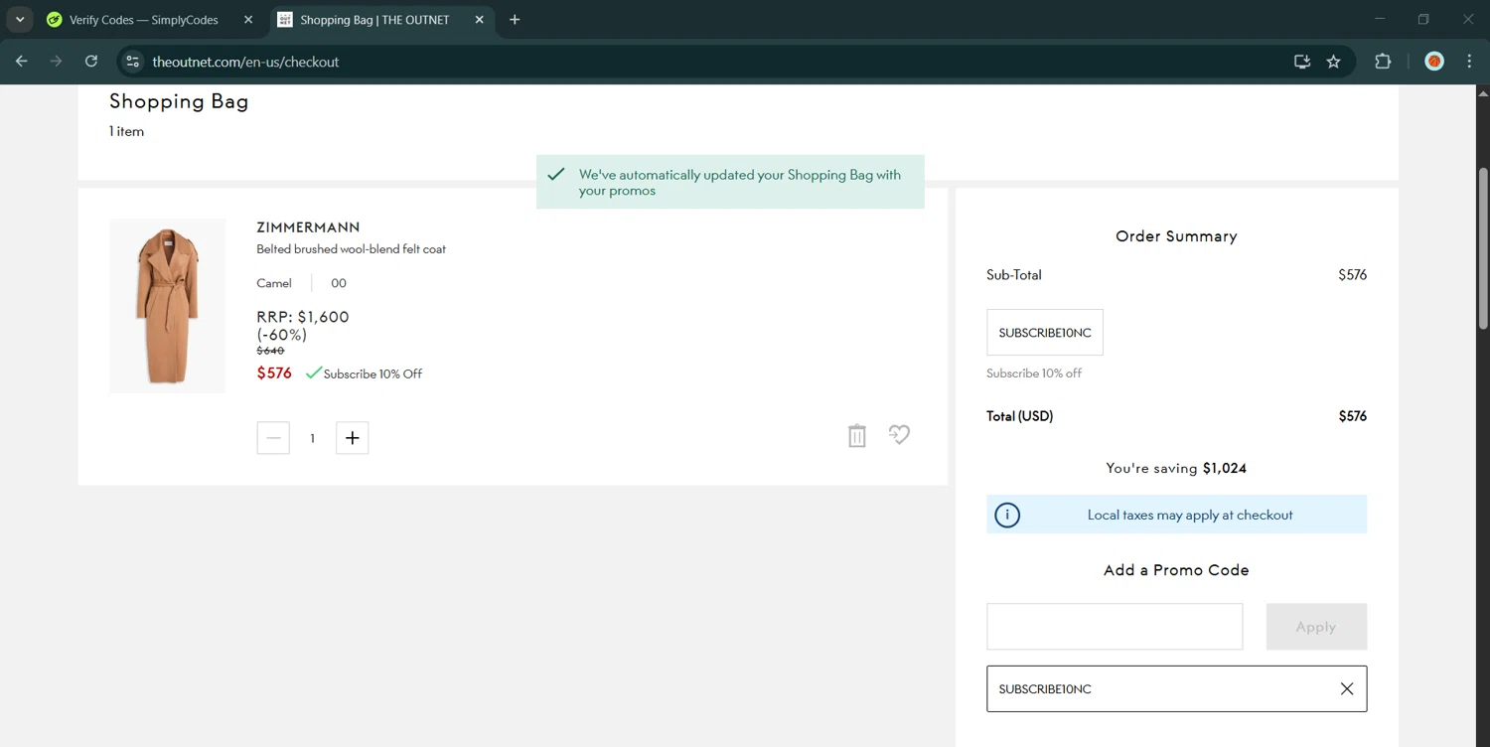
Task: Open the Chrome three-dot menu
Action: 1469,62
